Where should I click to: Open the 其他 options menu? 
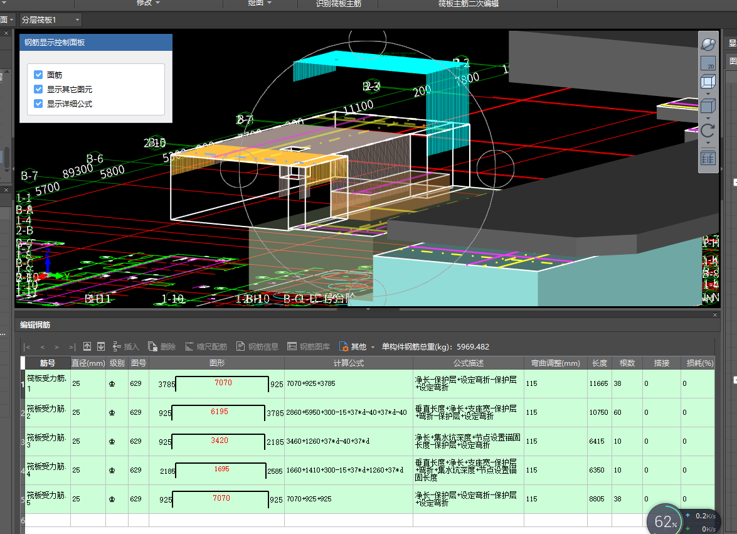click(x=357, y=346)
